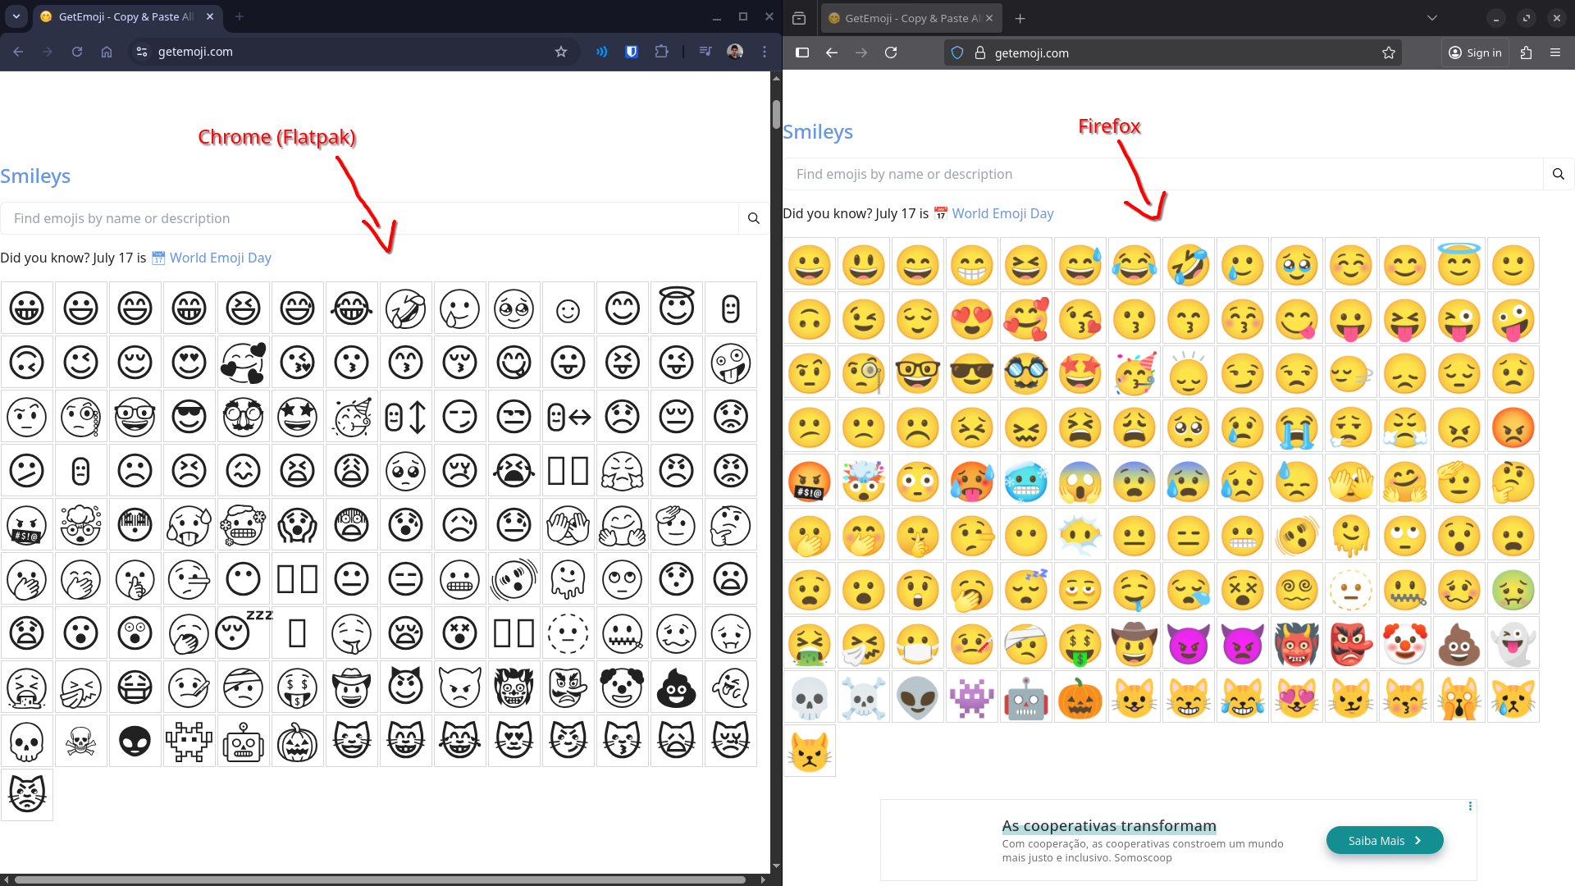This screenshot has height=886, width=1575.
Task: Open the Chrome extensions puzzle icon
Action: point(661,52)
